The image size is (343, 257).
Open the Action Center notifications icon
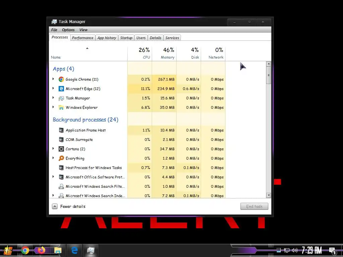[333, 251]
